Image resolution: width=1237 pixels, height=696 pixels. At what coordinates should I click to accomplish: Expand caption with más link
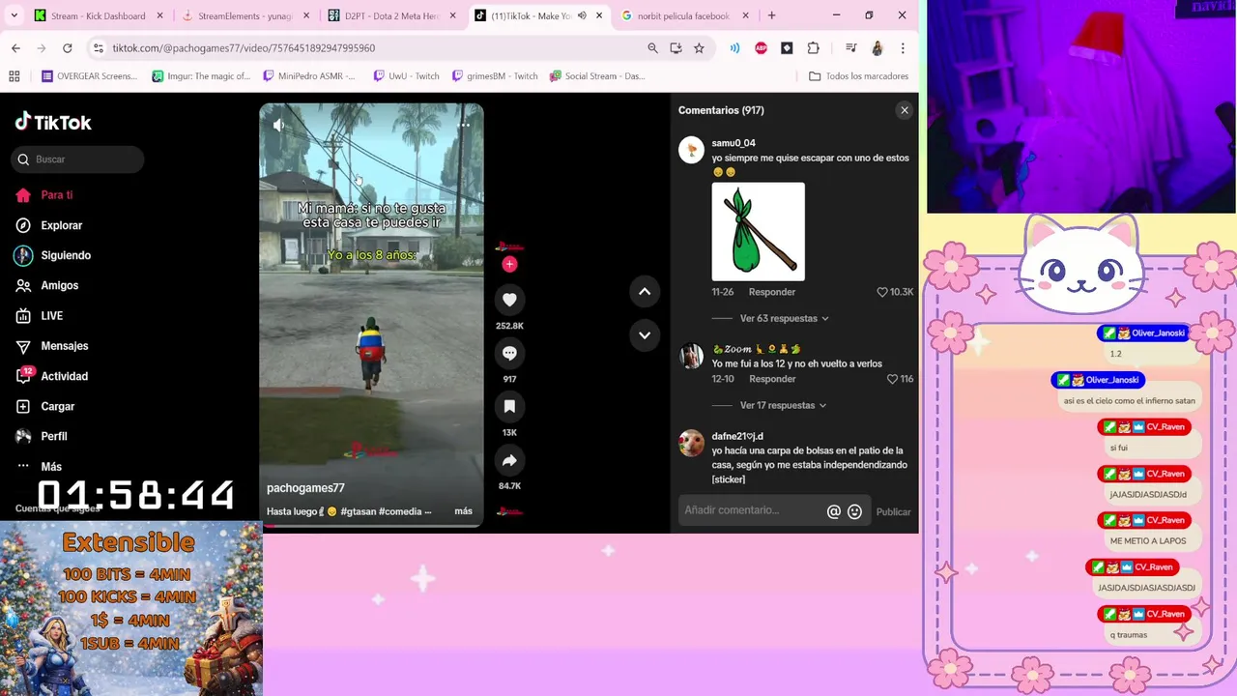(x=463, y=511)
